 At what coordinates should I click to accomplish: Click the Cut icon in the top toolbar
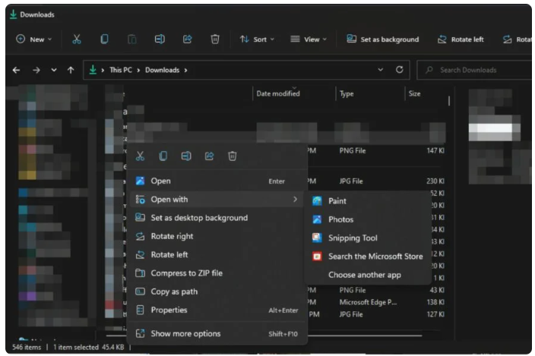[x=77, y=39]
